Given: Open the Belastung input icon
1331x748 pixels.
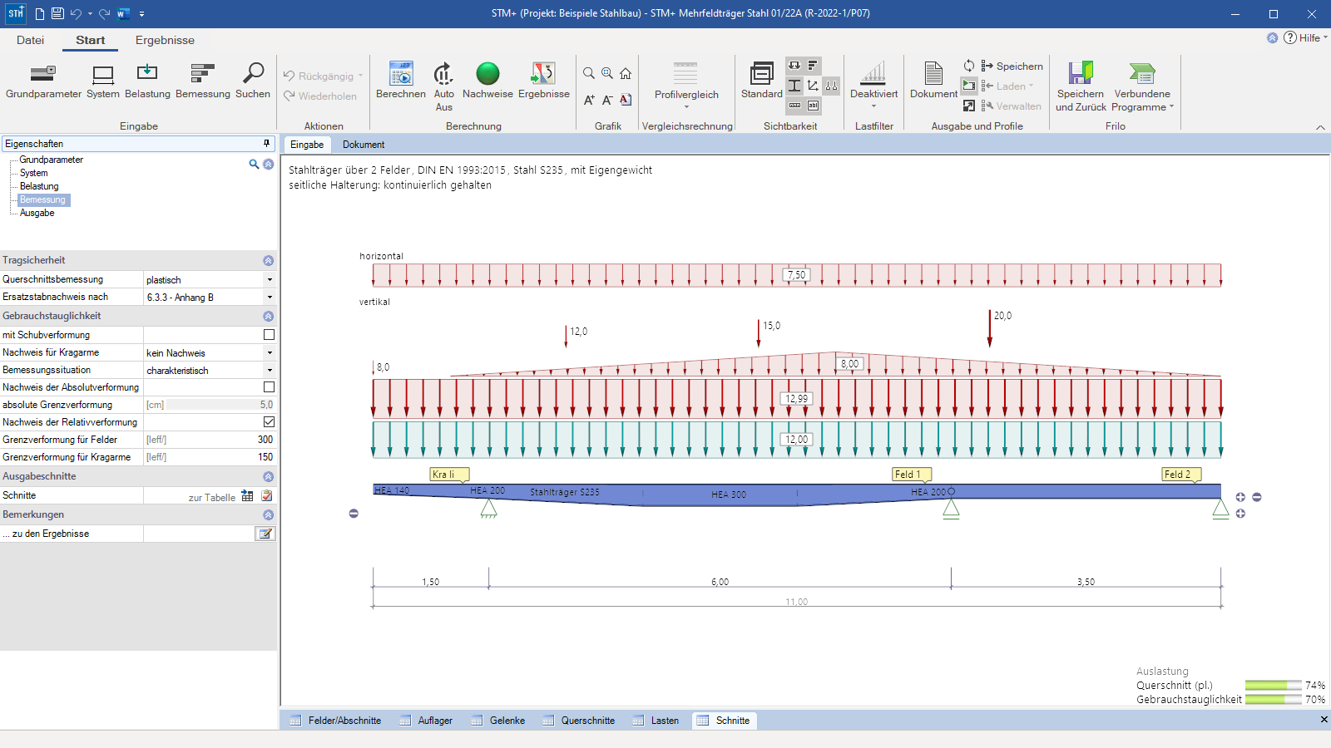Looking at the screenshot, I should [x=147, y=81].
